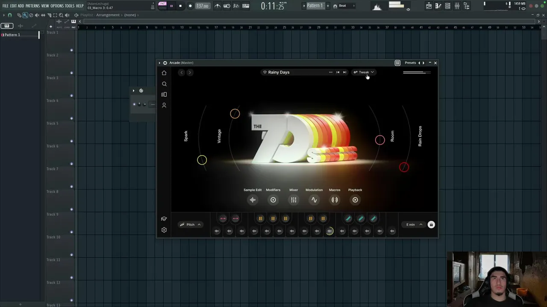Stop playback in transport

(180, 6)
